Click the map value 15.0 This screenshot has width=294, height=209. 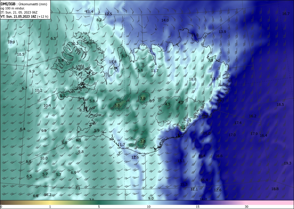pos(195,35)
